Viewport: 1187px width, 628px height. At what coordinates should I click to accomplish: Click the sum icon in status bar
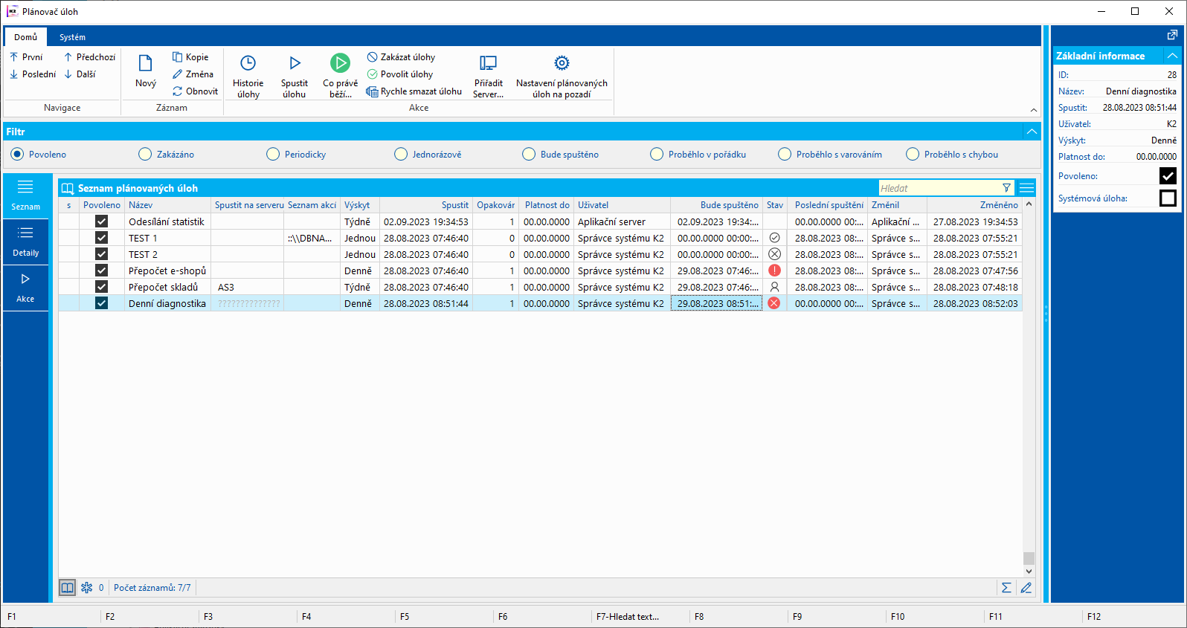pyautogui.click(x=1006, y=588)
